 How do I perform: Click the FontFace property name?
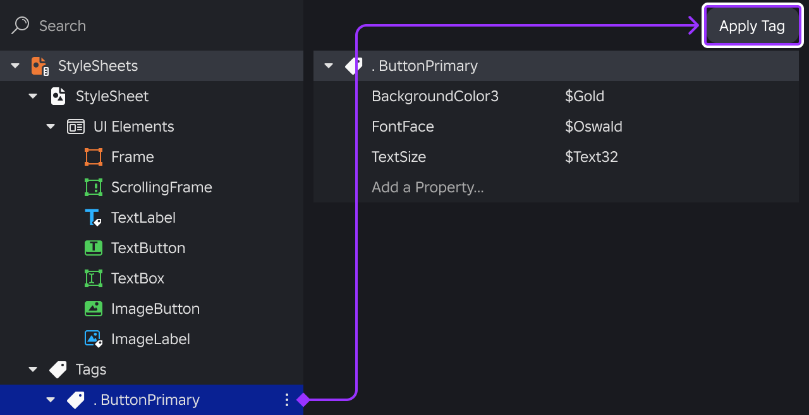click(x=403, y=127)
